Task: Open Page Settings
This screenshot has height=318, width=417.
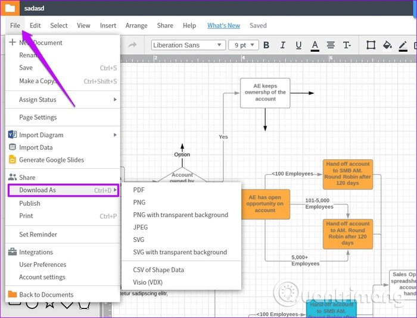Action: pos(63,117)
